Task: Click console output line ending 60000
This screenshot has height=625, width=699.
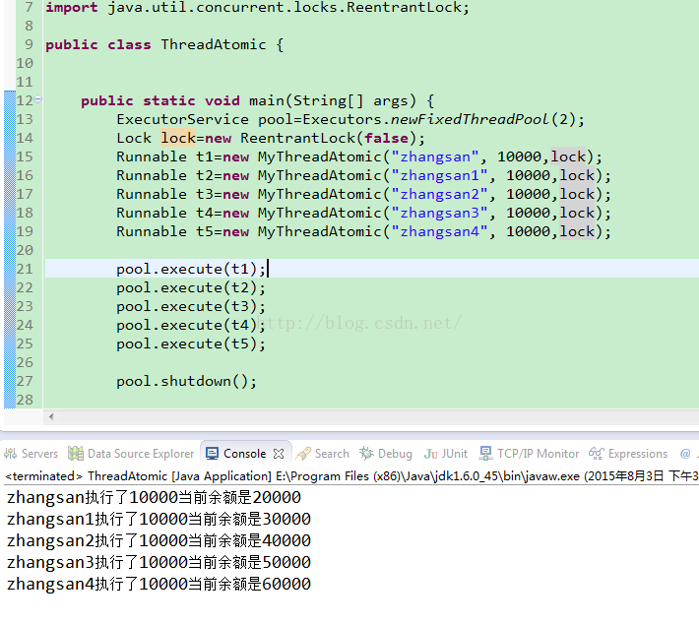Action: (x=159, y=584)
